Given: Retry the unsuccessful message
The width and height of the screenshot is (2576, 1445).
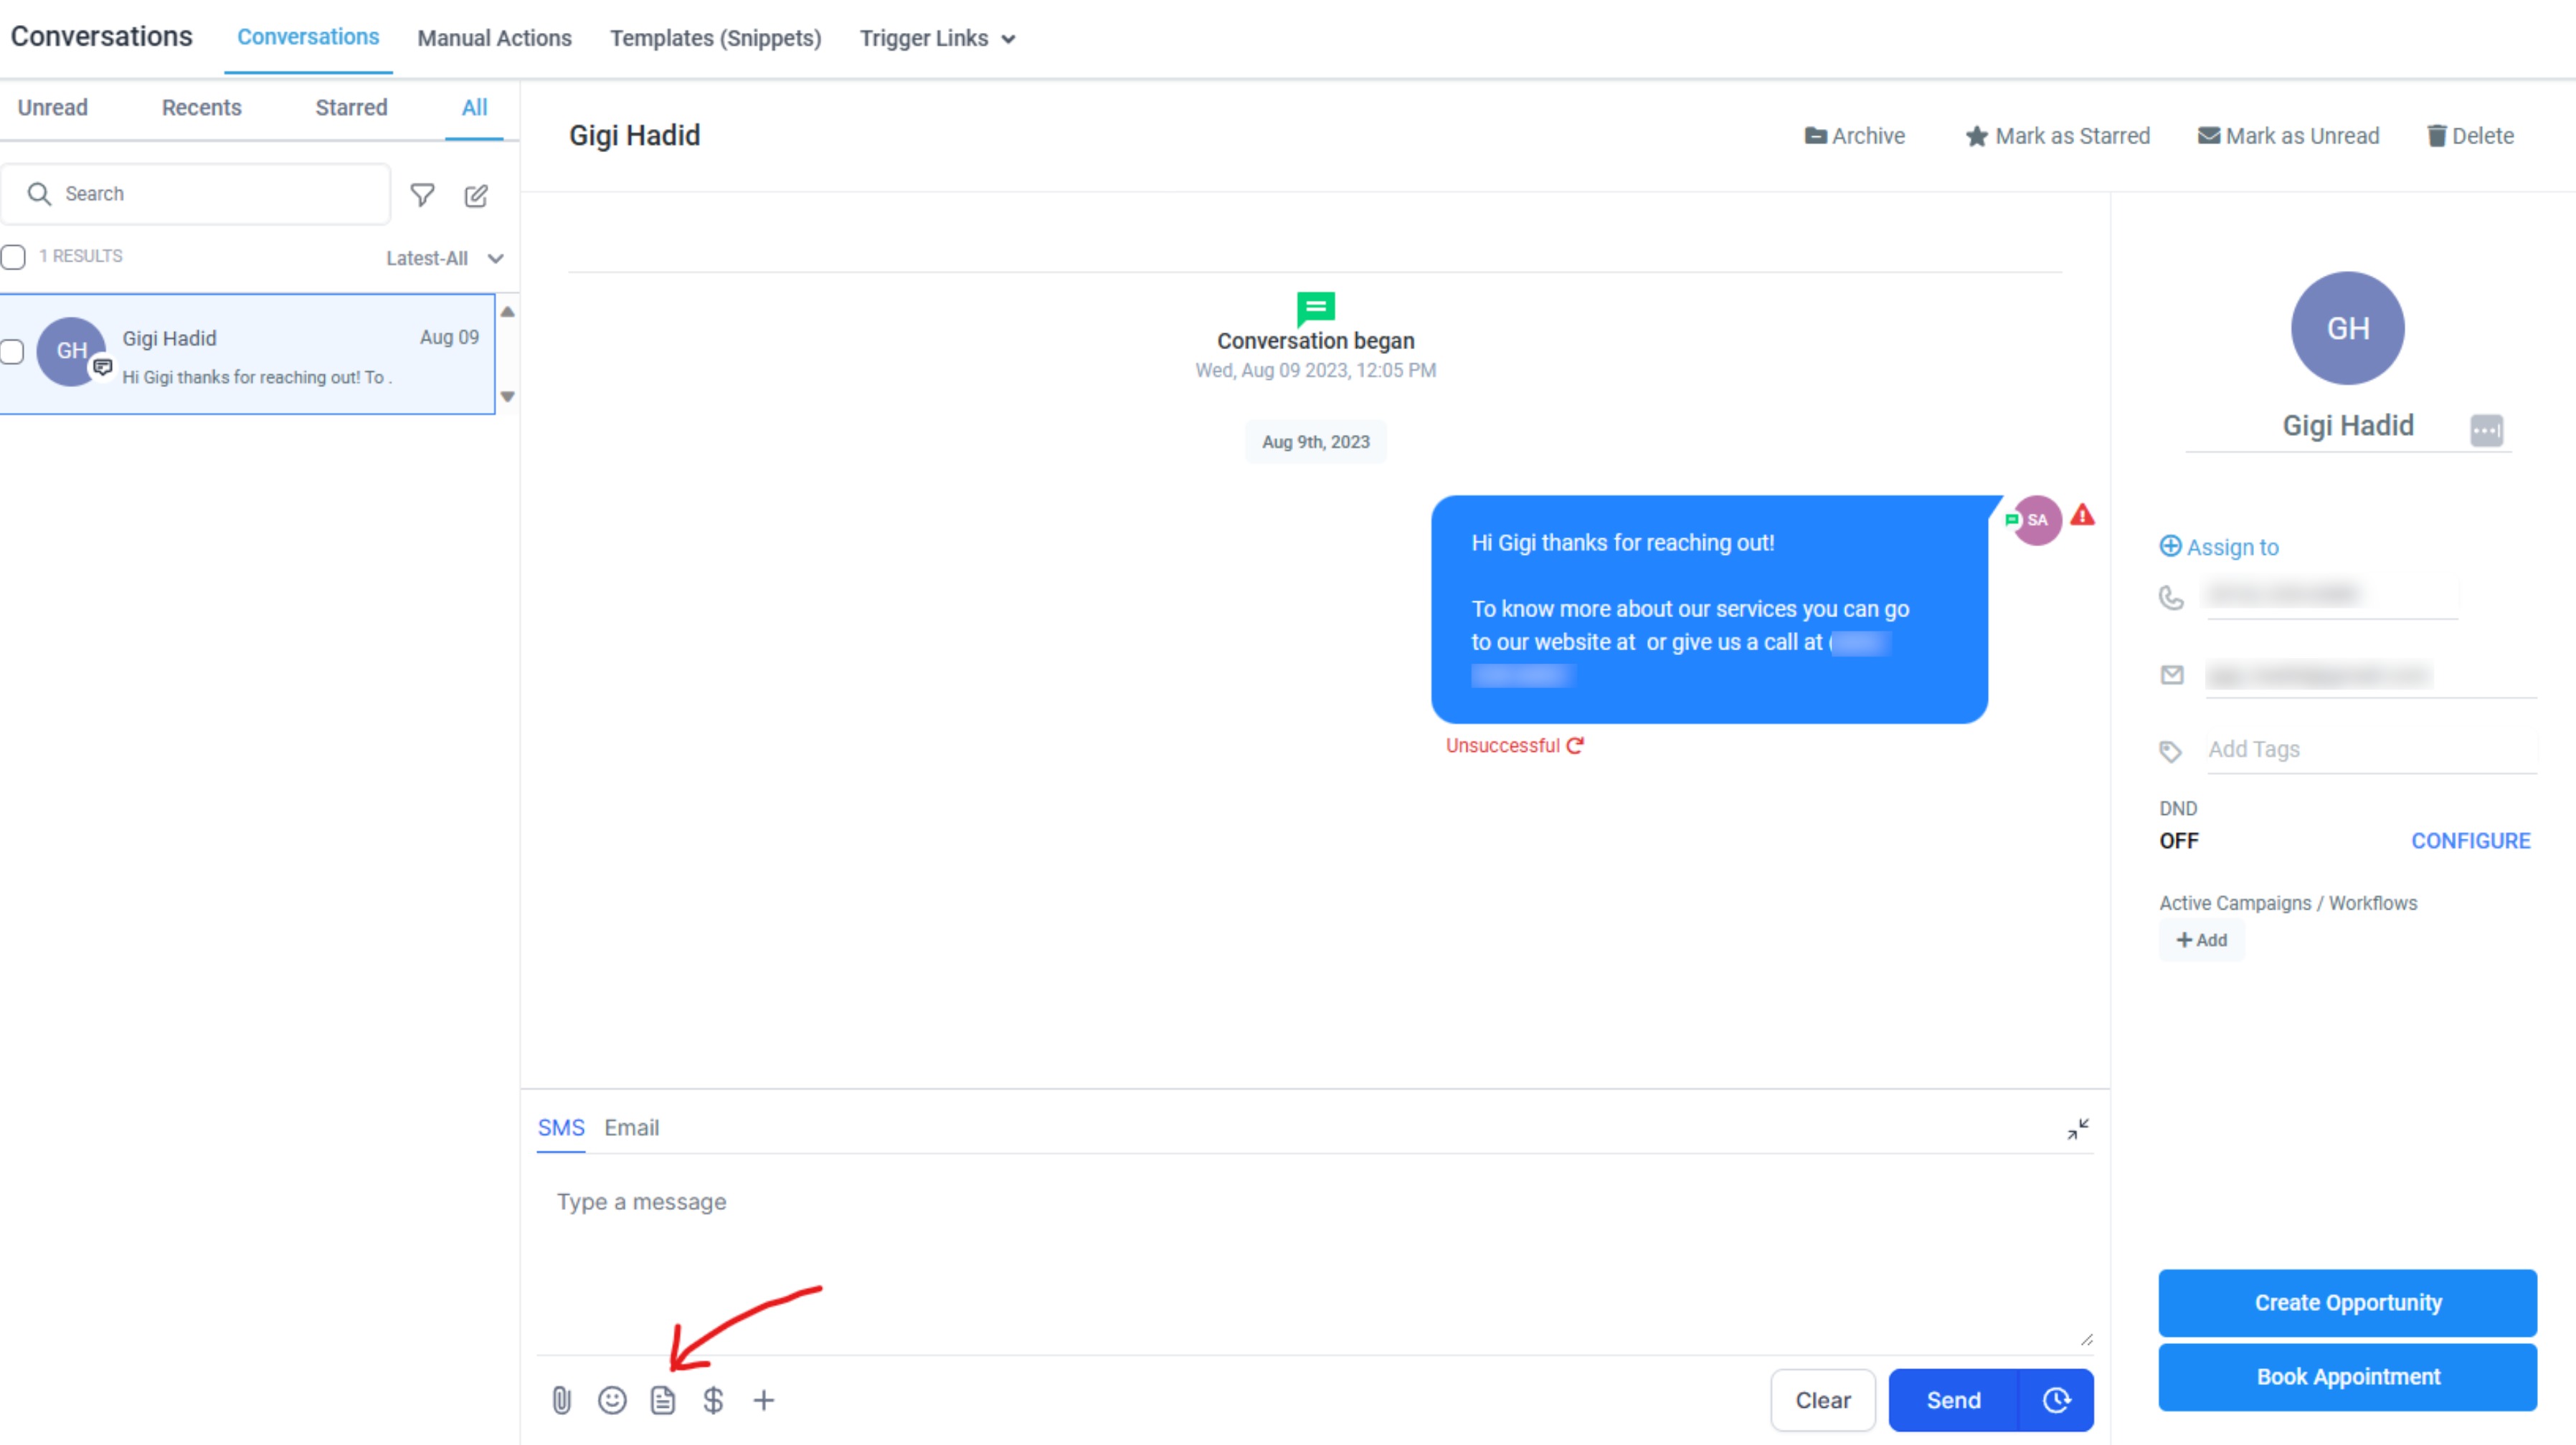Looking at the screenshot, I should 1575,745.
